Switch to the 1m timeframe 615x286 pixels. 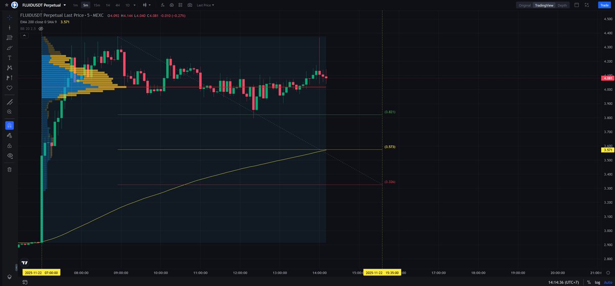coord(75,5)
